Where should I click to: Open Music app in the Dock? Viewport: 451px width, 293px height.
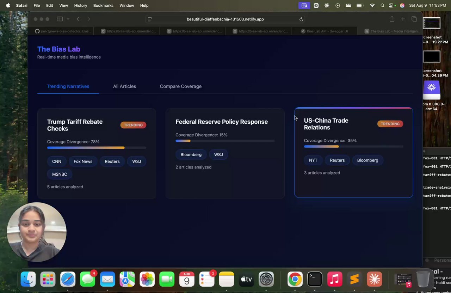[335, 279]
